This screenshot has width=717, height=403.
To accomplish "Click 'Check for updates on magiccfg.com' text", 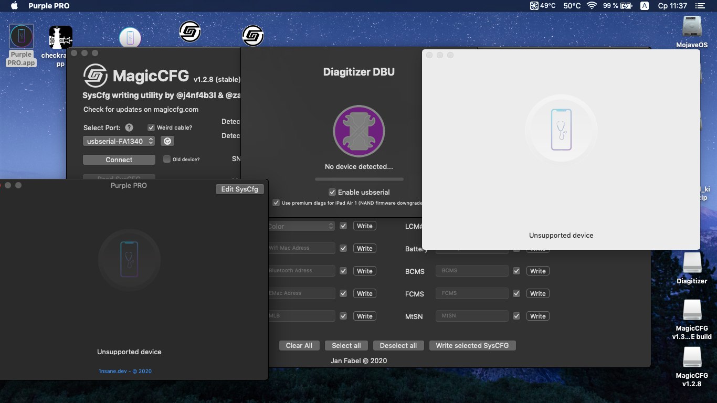I will (141, 110).
